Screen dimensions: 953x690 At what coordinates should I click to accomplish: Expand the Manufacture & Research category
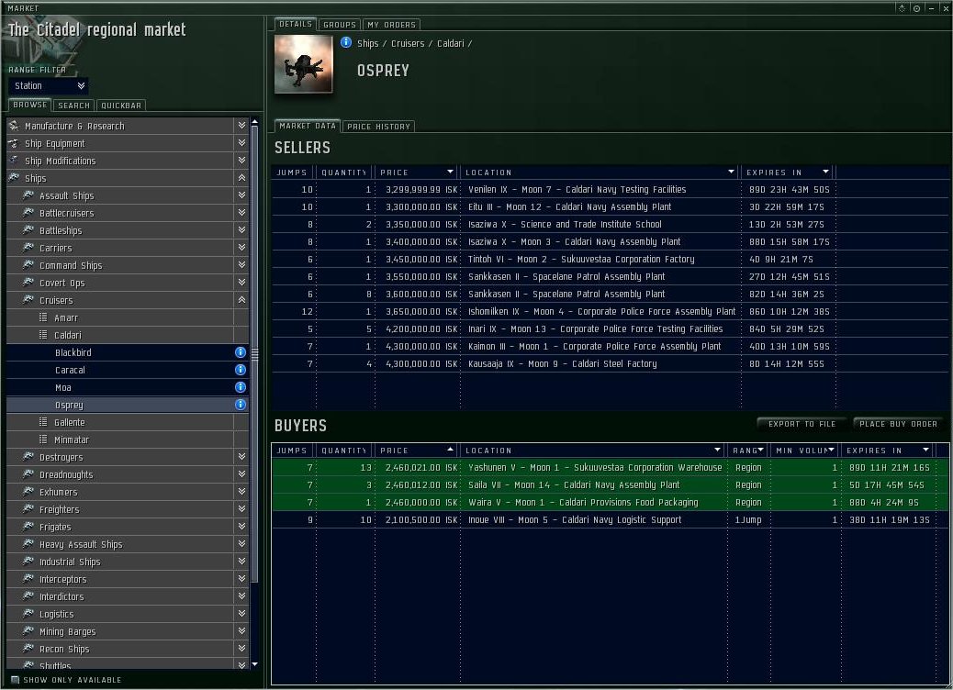[x=241, y=126]
